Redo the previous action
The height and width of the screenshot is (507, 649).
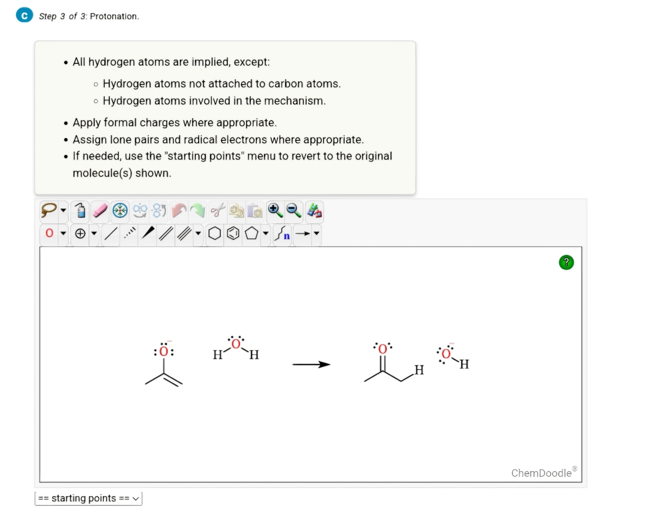(x=198, y=211)
